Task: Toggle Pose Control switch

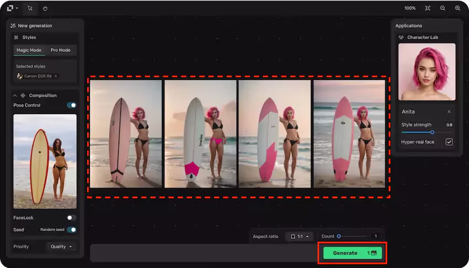Action: pos(72,105)
